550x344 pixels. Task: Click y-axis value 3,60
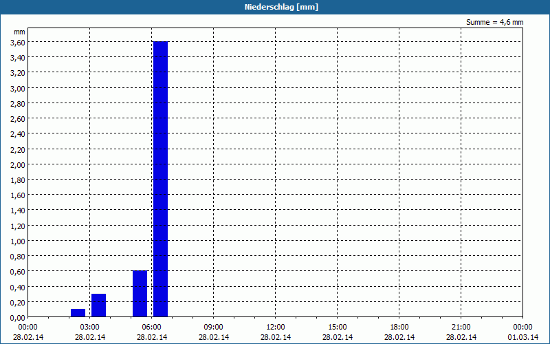[18, 42]
